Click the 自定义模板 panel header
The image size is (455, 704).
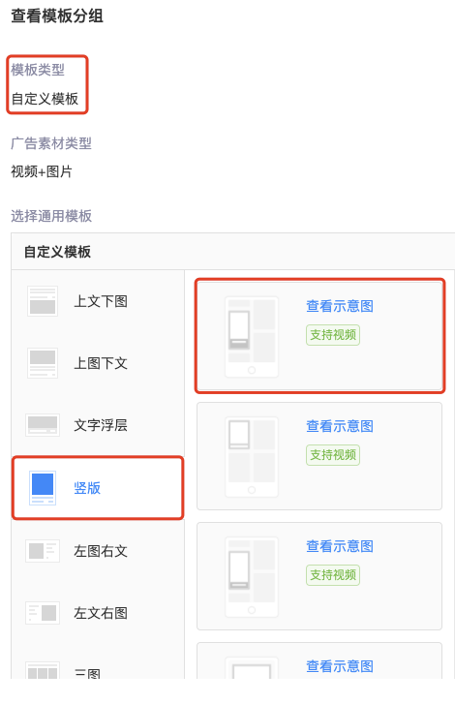pyautogui.click(x=233, y=252)
